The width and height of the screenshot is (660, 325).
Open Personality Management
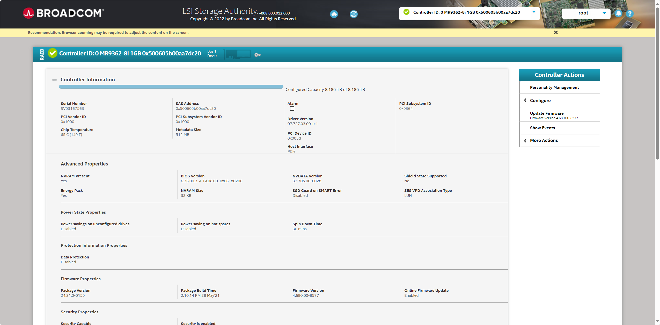(x=554, y=88)
